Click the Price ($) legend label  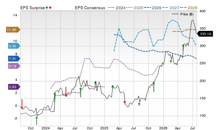click(187, 14)
